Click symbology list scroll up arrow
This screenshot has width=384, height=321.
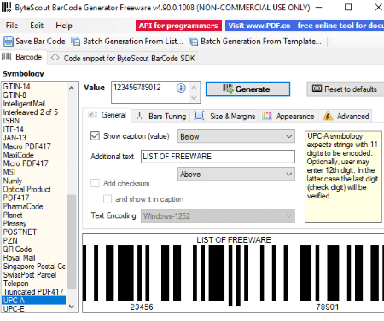(72, 89)
